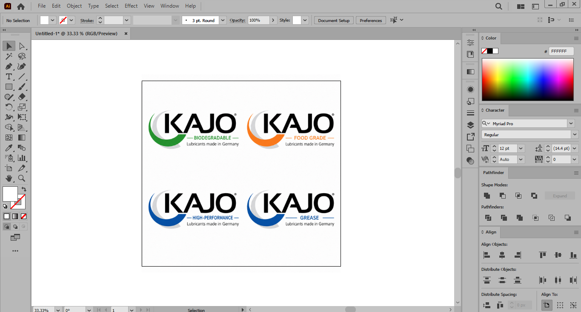Click Horizontal Align Left icon

(487, 255)
